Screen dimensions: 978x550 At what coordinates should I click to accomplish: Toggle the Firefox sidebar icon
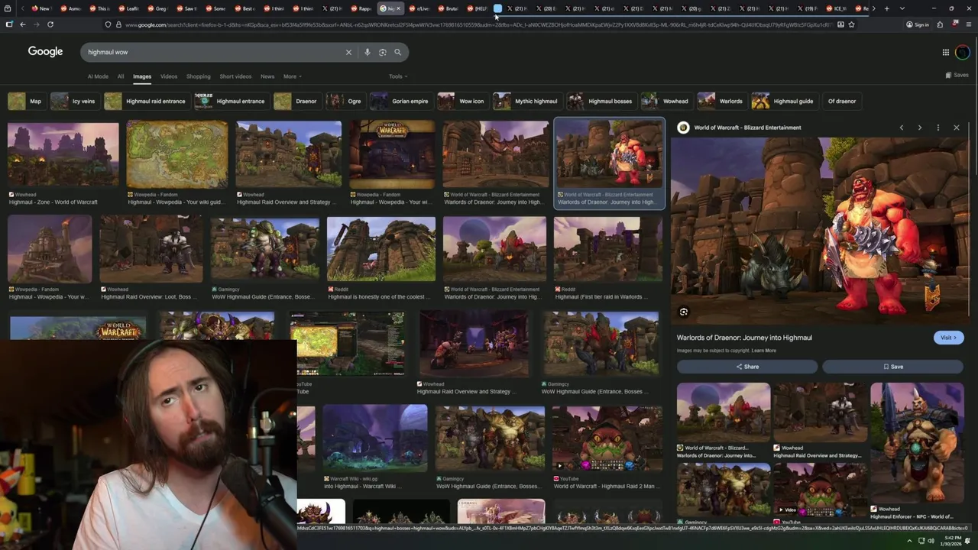coord(9,24)
